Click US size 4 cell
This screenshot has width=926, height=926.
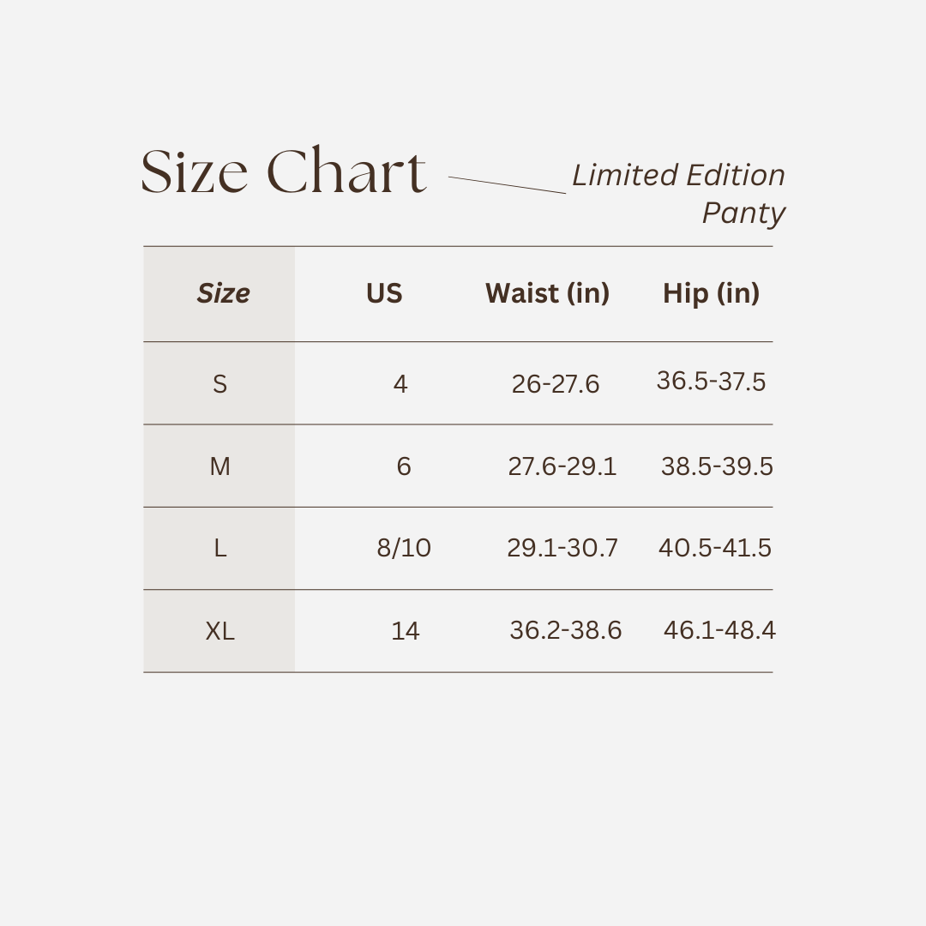(x=400, y=384)
